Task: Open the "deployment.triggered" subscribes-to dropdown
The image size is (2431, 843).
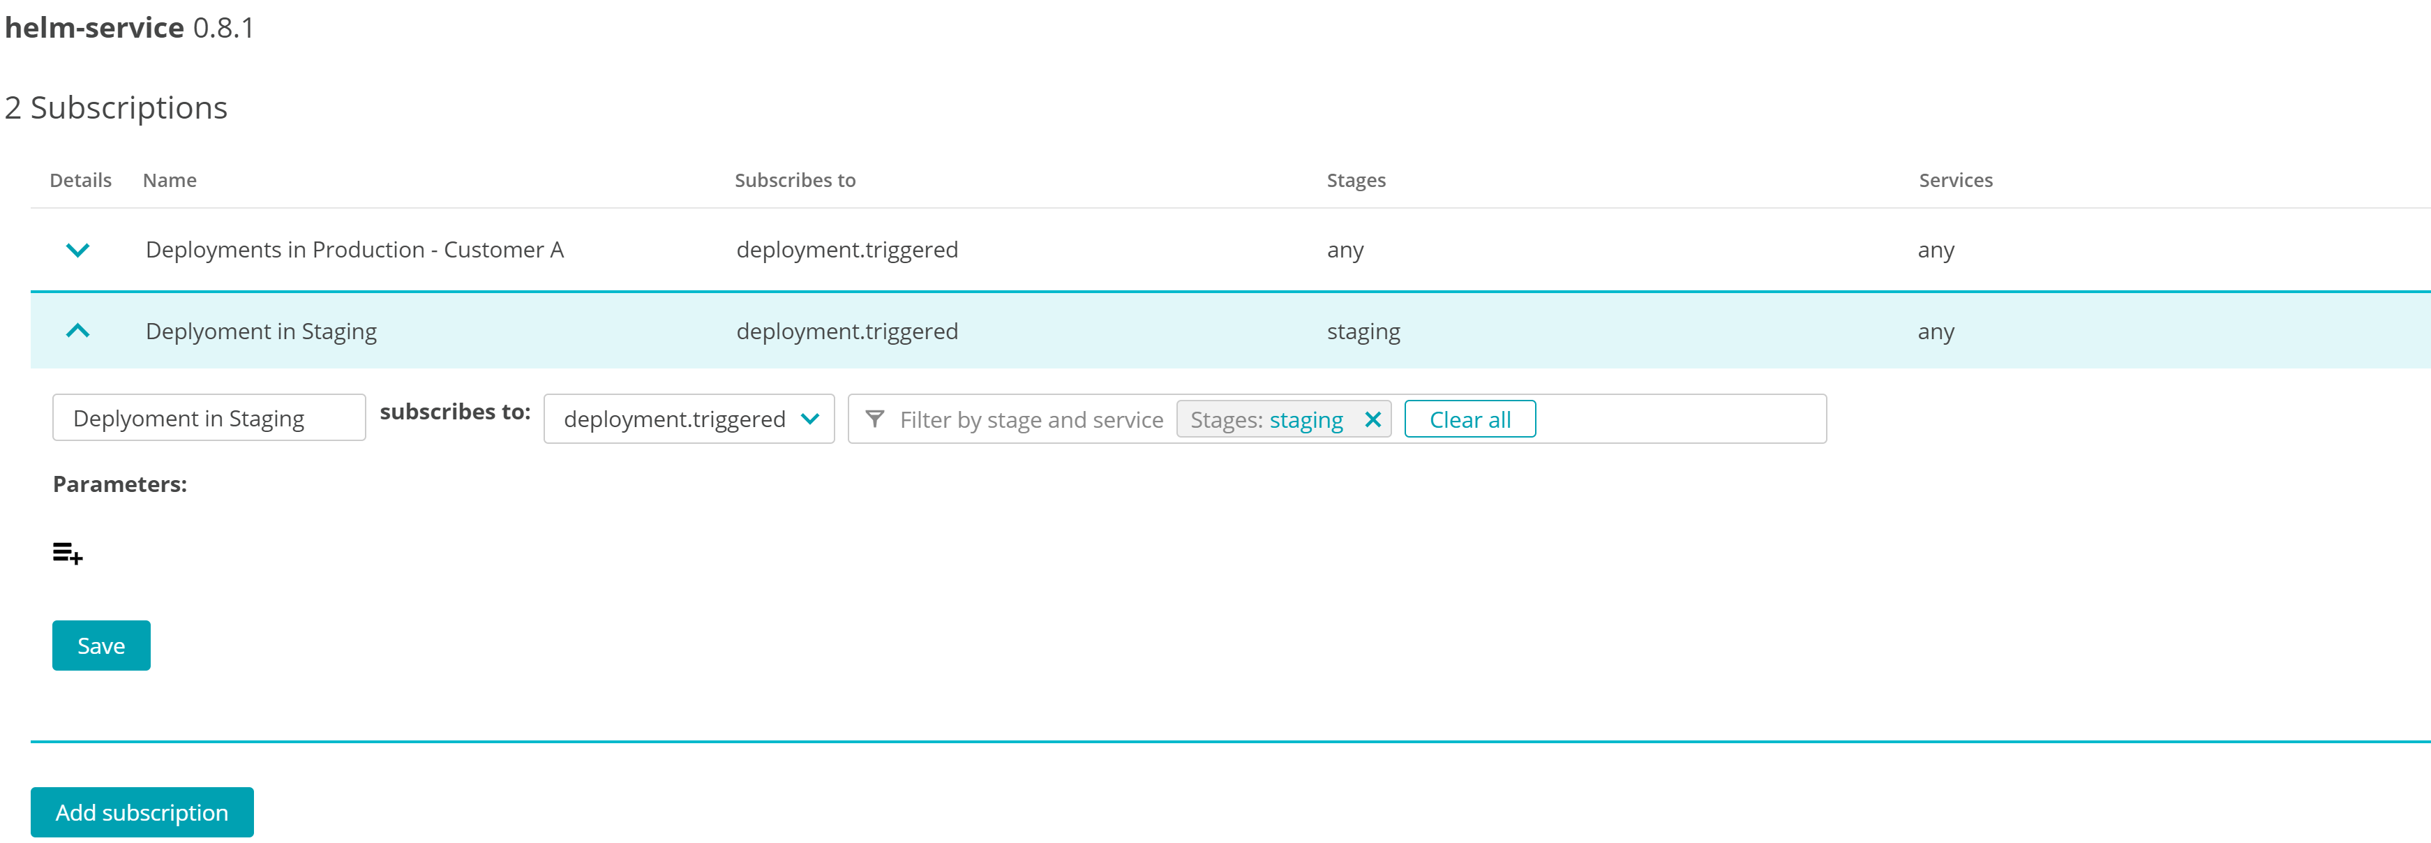Action: point(688,418)
